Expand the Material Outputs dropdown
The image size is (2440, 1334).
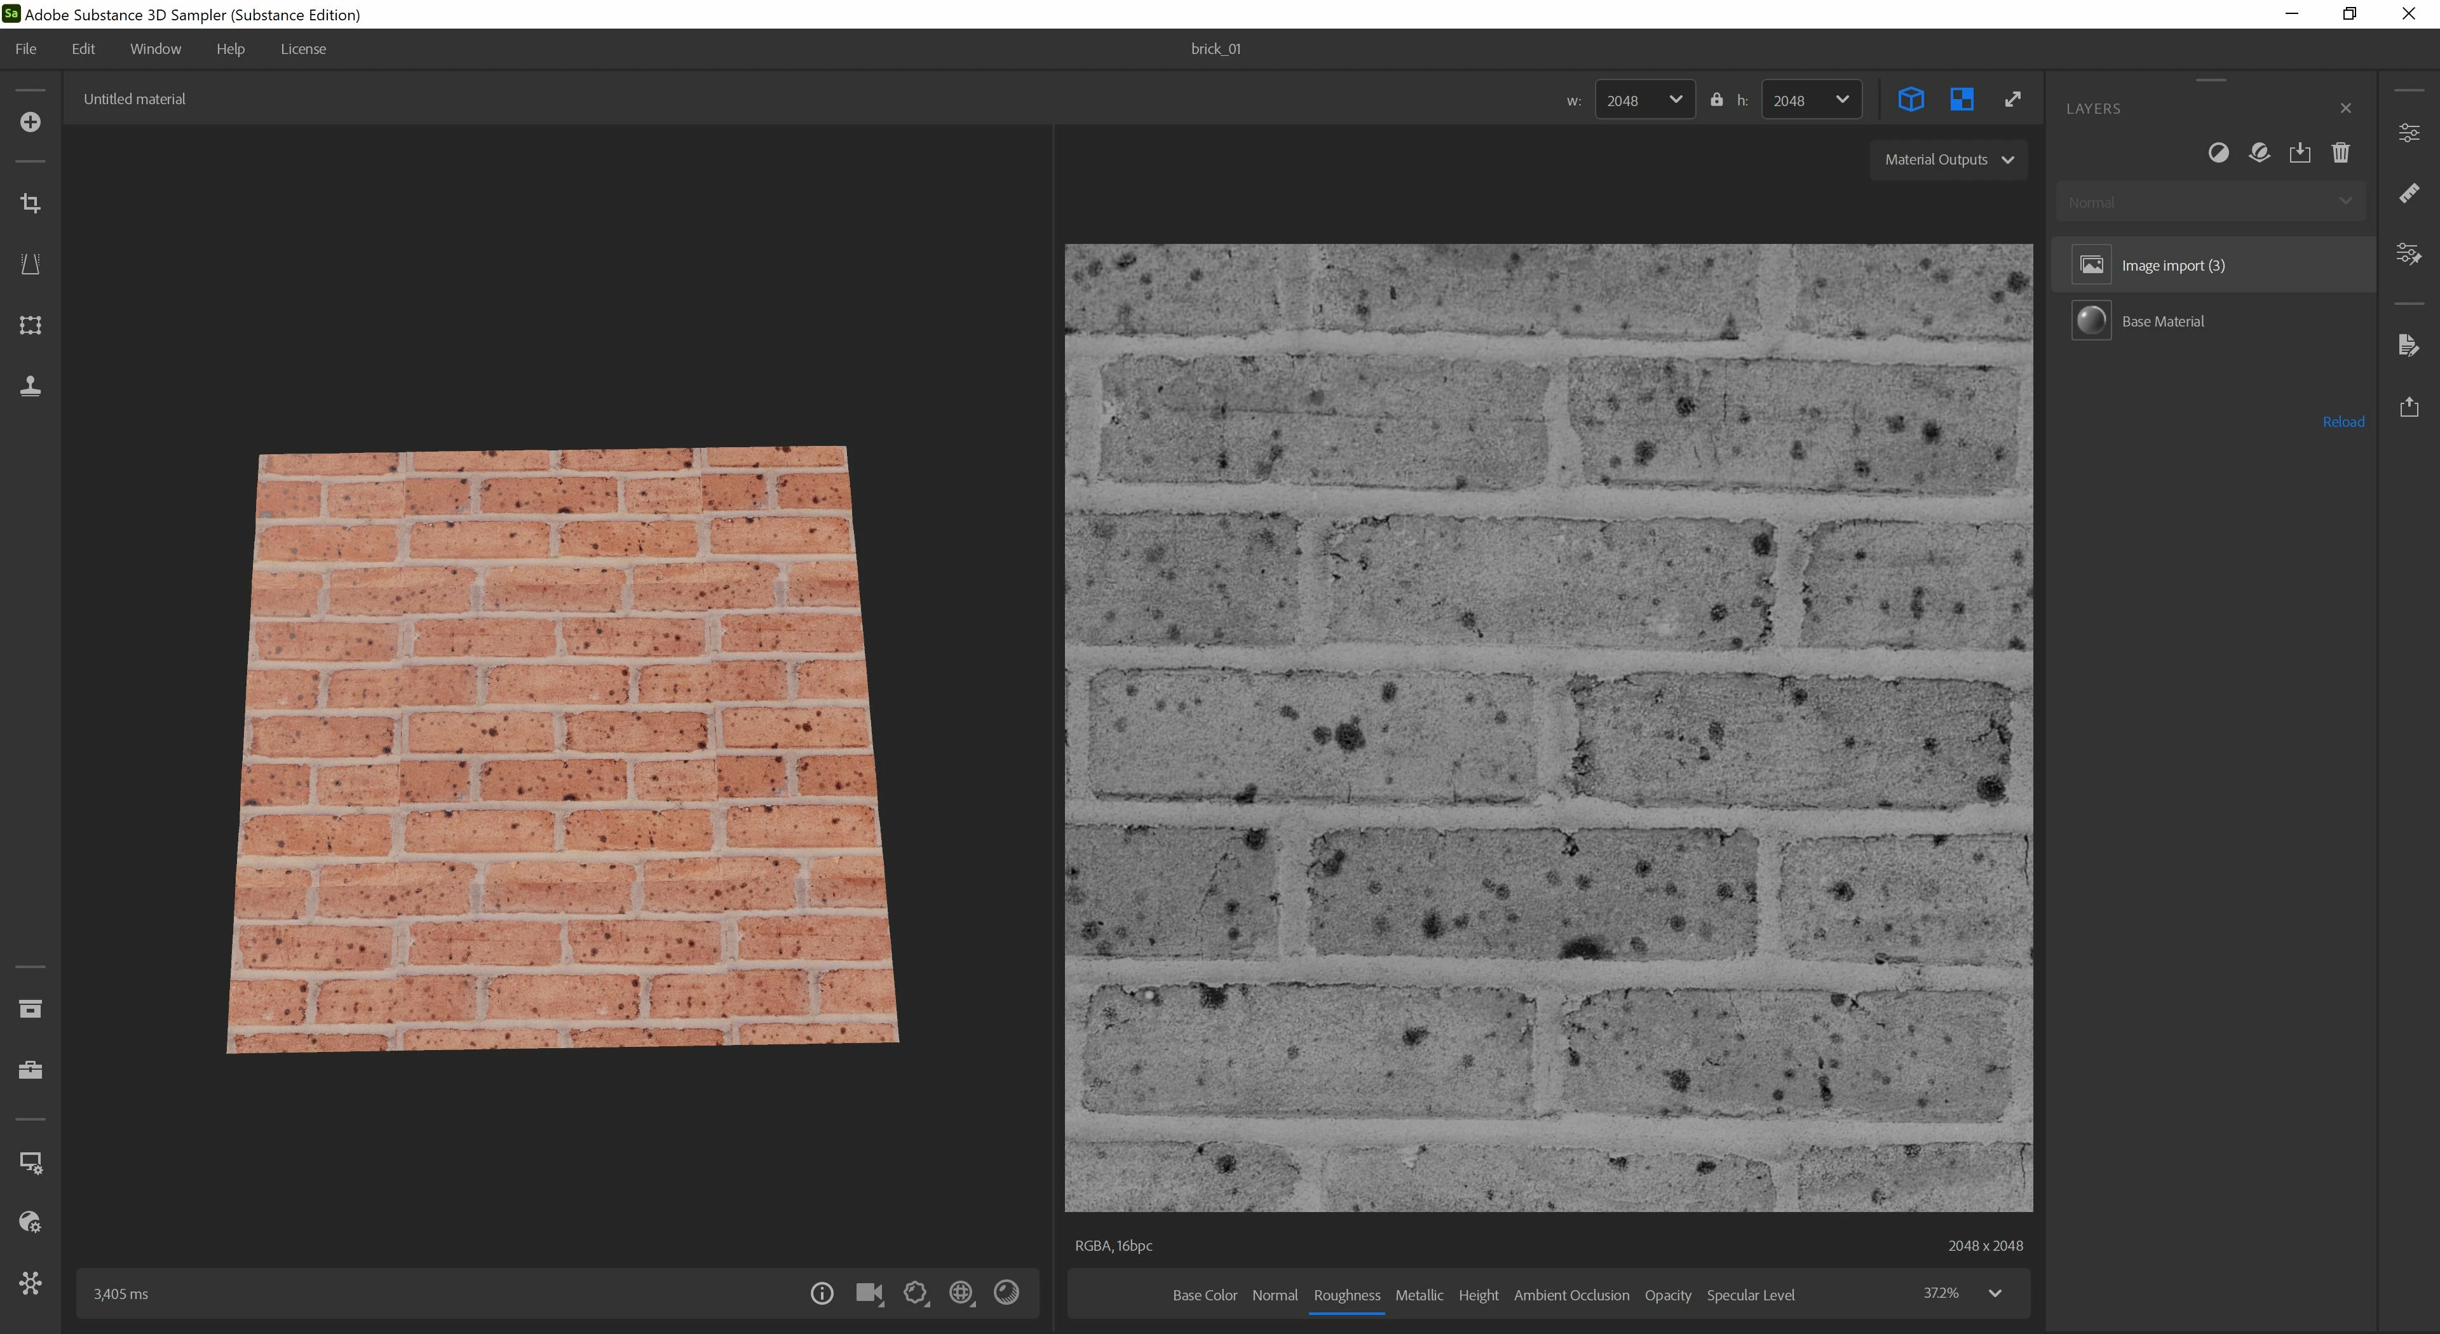(1948, 160)
